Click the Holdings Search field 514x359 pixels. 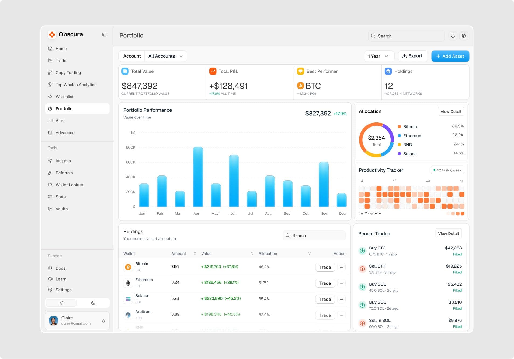314,235
